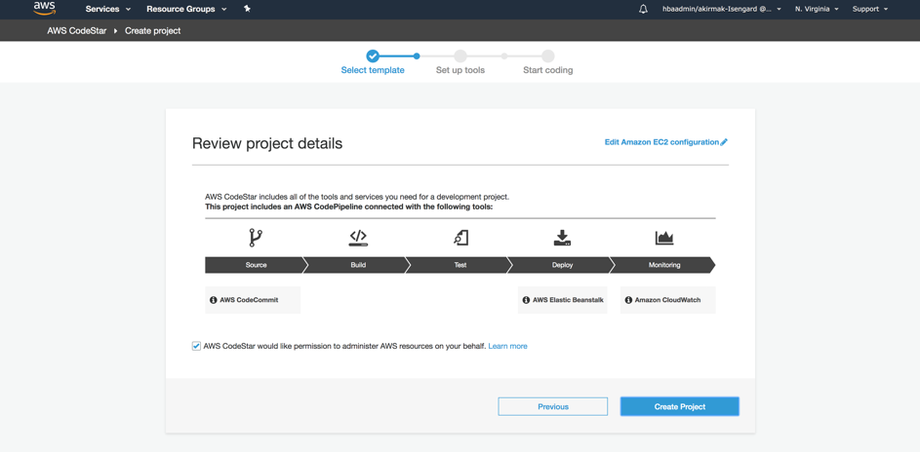Click the info icon beside AWS Elastic Beanstalk
Screen dimensions: 920x452
(526, 300)
